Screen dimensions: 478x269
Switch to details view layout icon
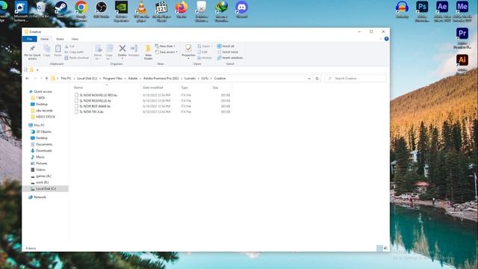tap(379, 248)
